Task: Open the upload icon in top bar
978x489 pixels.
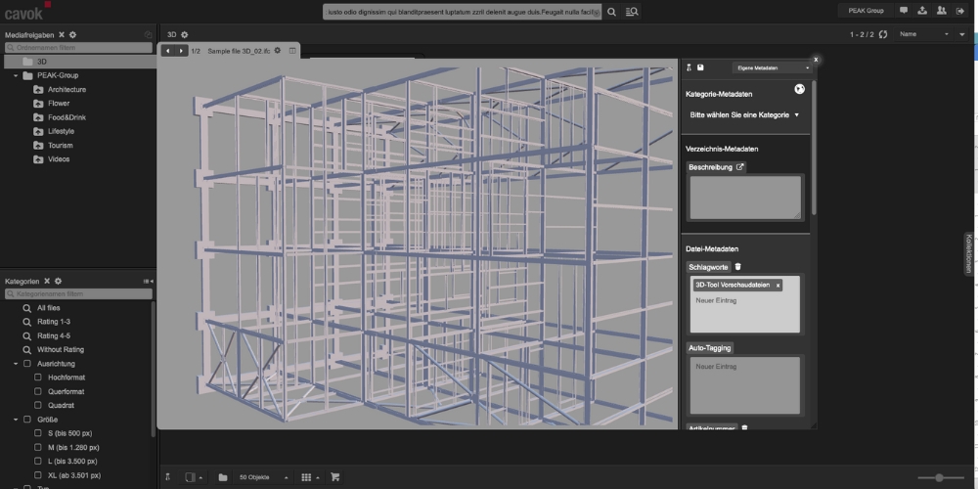Action: [x=922, y=11]
